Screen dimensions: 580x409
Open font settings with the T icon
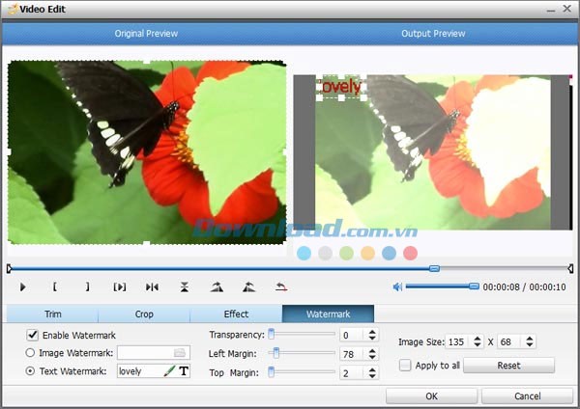[x=184, y=370]
